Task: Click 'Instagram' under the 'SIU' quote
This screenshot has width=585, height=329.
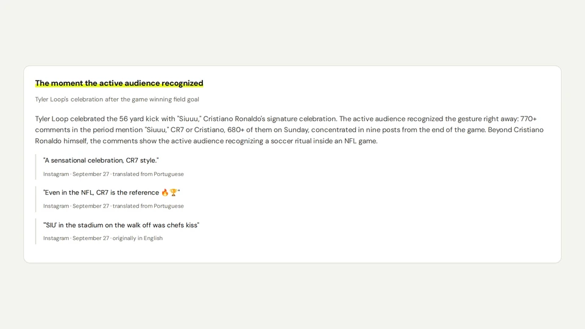Action: pos(56,238)
